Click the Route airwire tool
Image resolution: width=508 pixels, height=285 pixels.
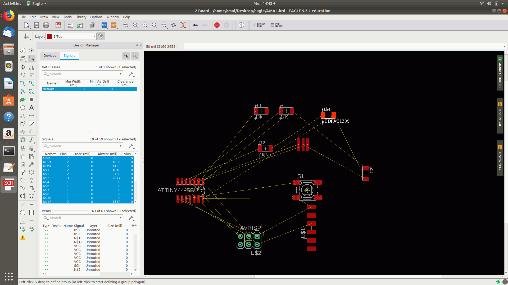pyautogui.click(x=23, y=84)
